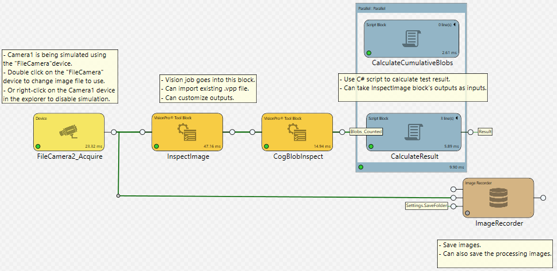Select the script icon in CalculateCumulativeBlobs block
Image resolution: width=557 pixels, height=271 pixels.
[413, 38]
